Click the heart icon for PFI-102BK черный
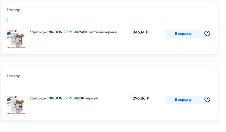226x132 pixels. (207, 100)
